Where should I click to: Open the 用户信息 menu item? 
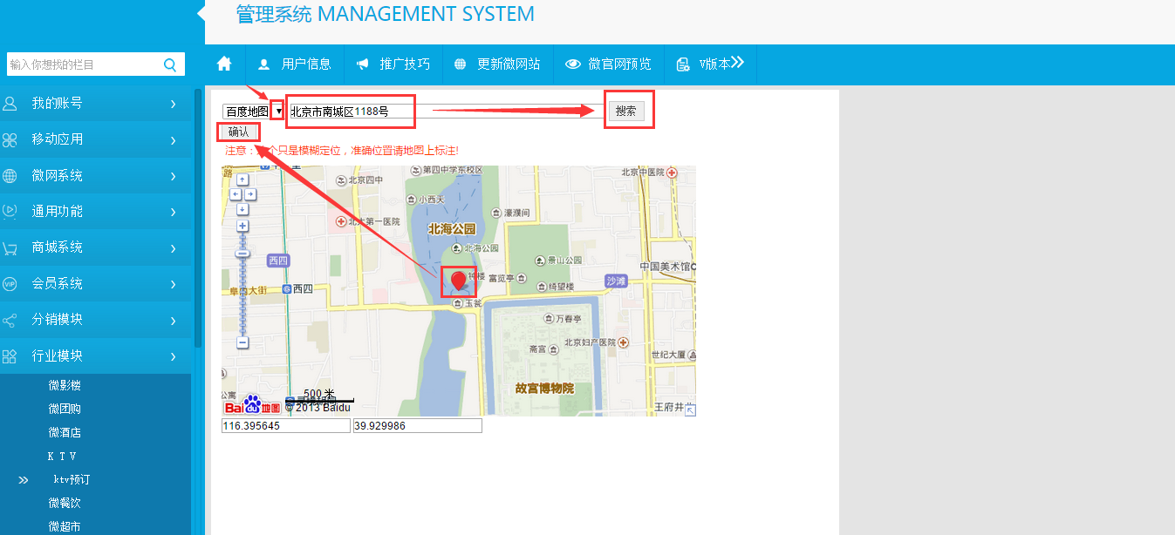click(x=295, y=64)
